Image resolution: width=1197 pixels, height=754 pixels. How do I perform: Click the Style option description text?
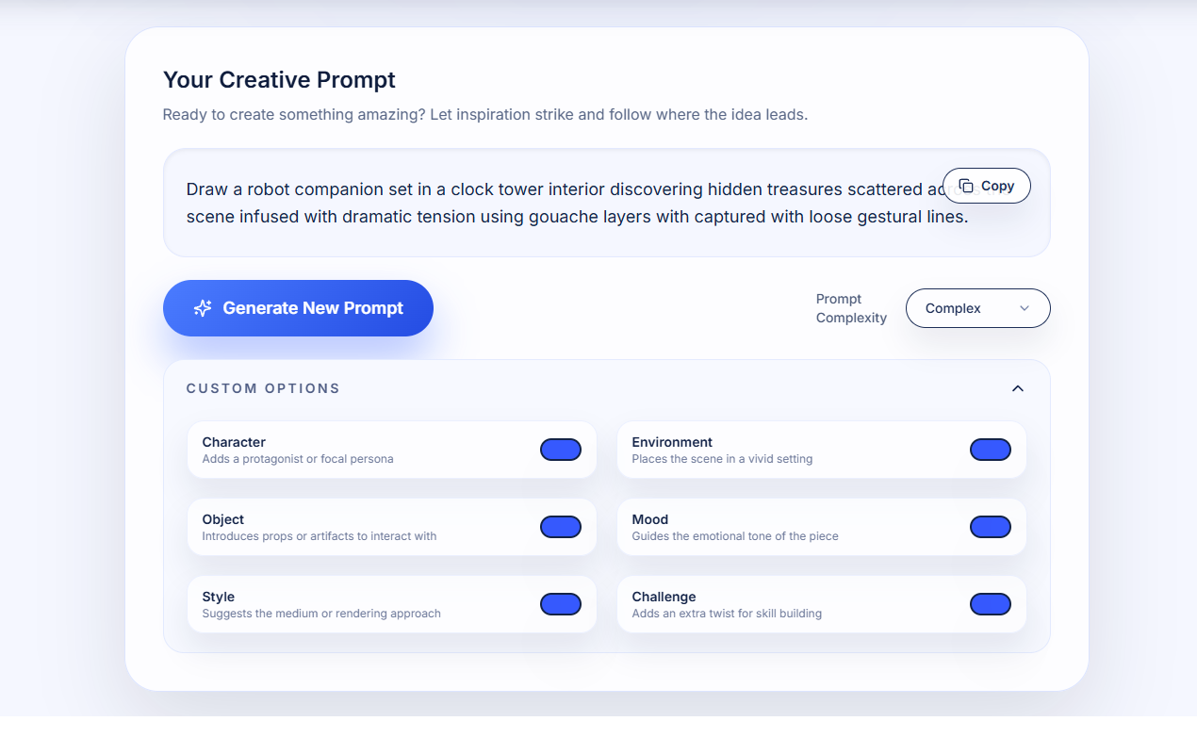pos(320,613)
